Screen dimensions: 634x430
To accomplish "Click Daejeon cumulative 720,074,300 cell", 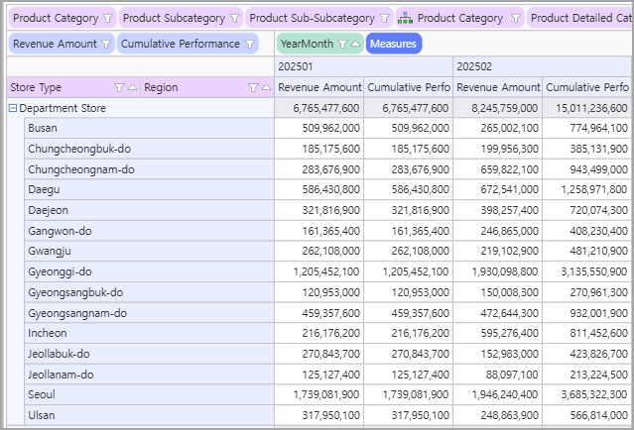I will click(x=586, y=210).
